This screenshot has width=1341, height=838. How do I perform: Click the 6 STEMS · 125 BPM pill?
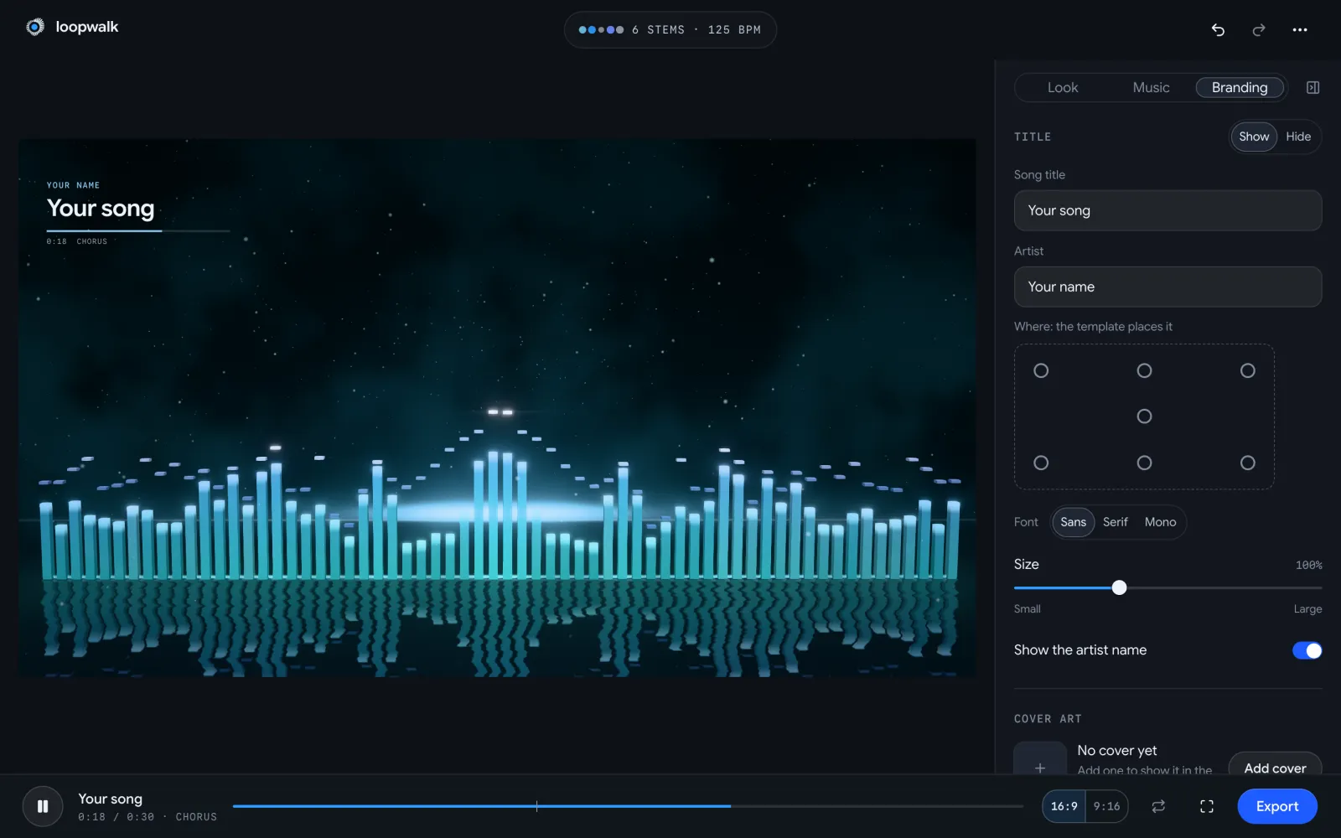click(670, 30)
